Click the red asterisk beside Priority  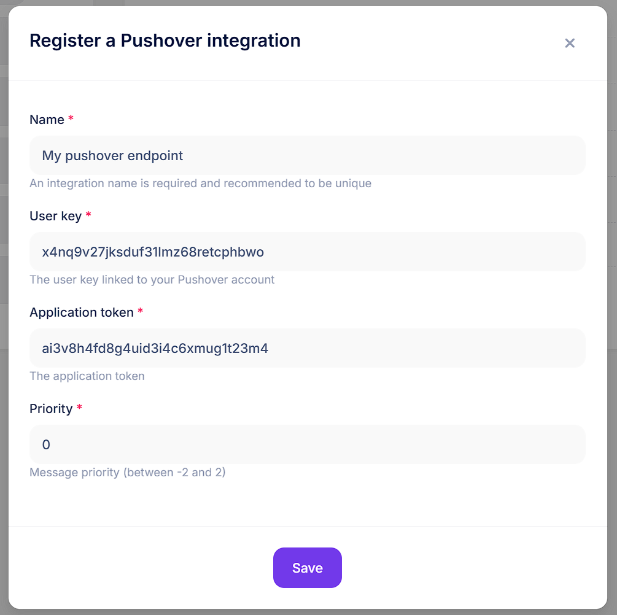pos(79,408)
